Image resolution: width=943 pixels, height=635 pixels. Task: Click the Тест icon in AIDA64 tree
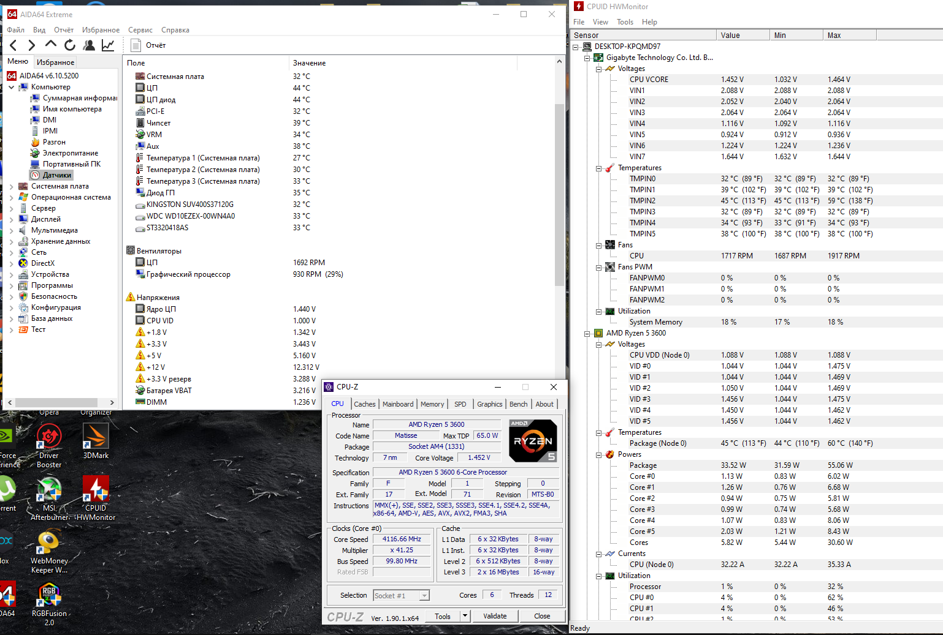pos(23,329)
